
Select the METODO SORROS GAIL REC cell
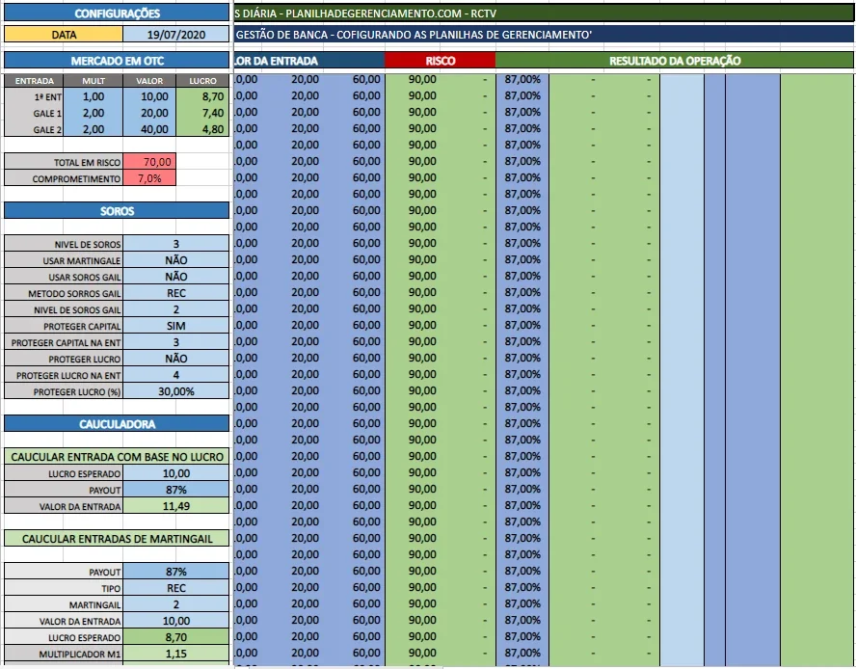tap(175, 293)
